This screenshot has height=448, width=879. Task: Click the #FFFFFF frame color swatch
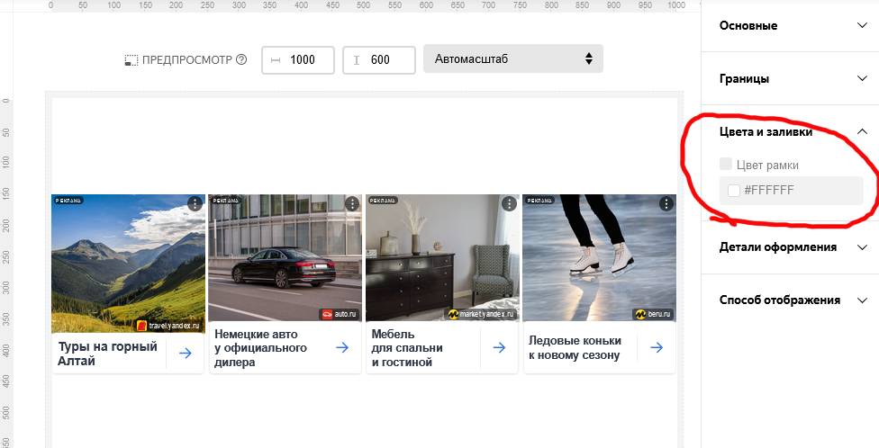pyautogui.click(x=733, y=191)
